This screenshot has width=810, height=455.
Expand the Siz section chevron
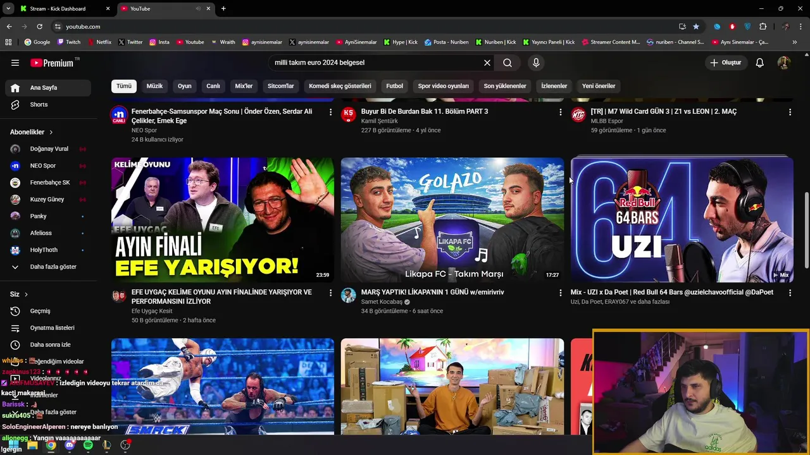[x=26, y=294]
